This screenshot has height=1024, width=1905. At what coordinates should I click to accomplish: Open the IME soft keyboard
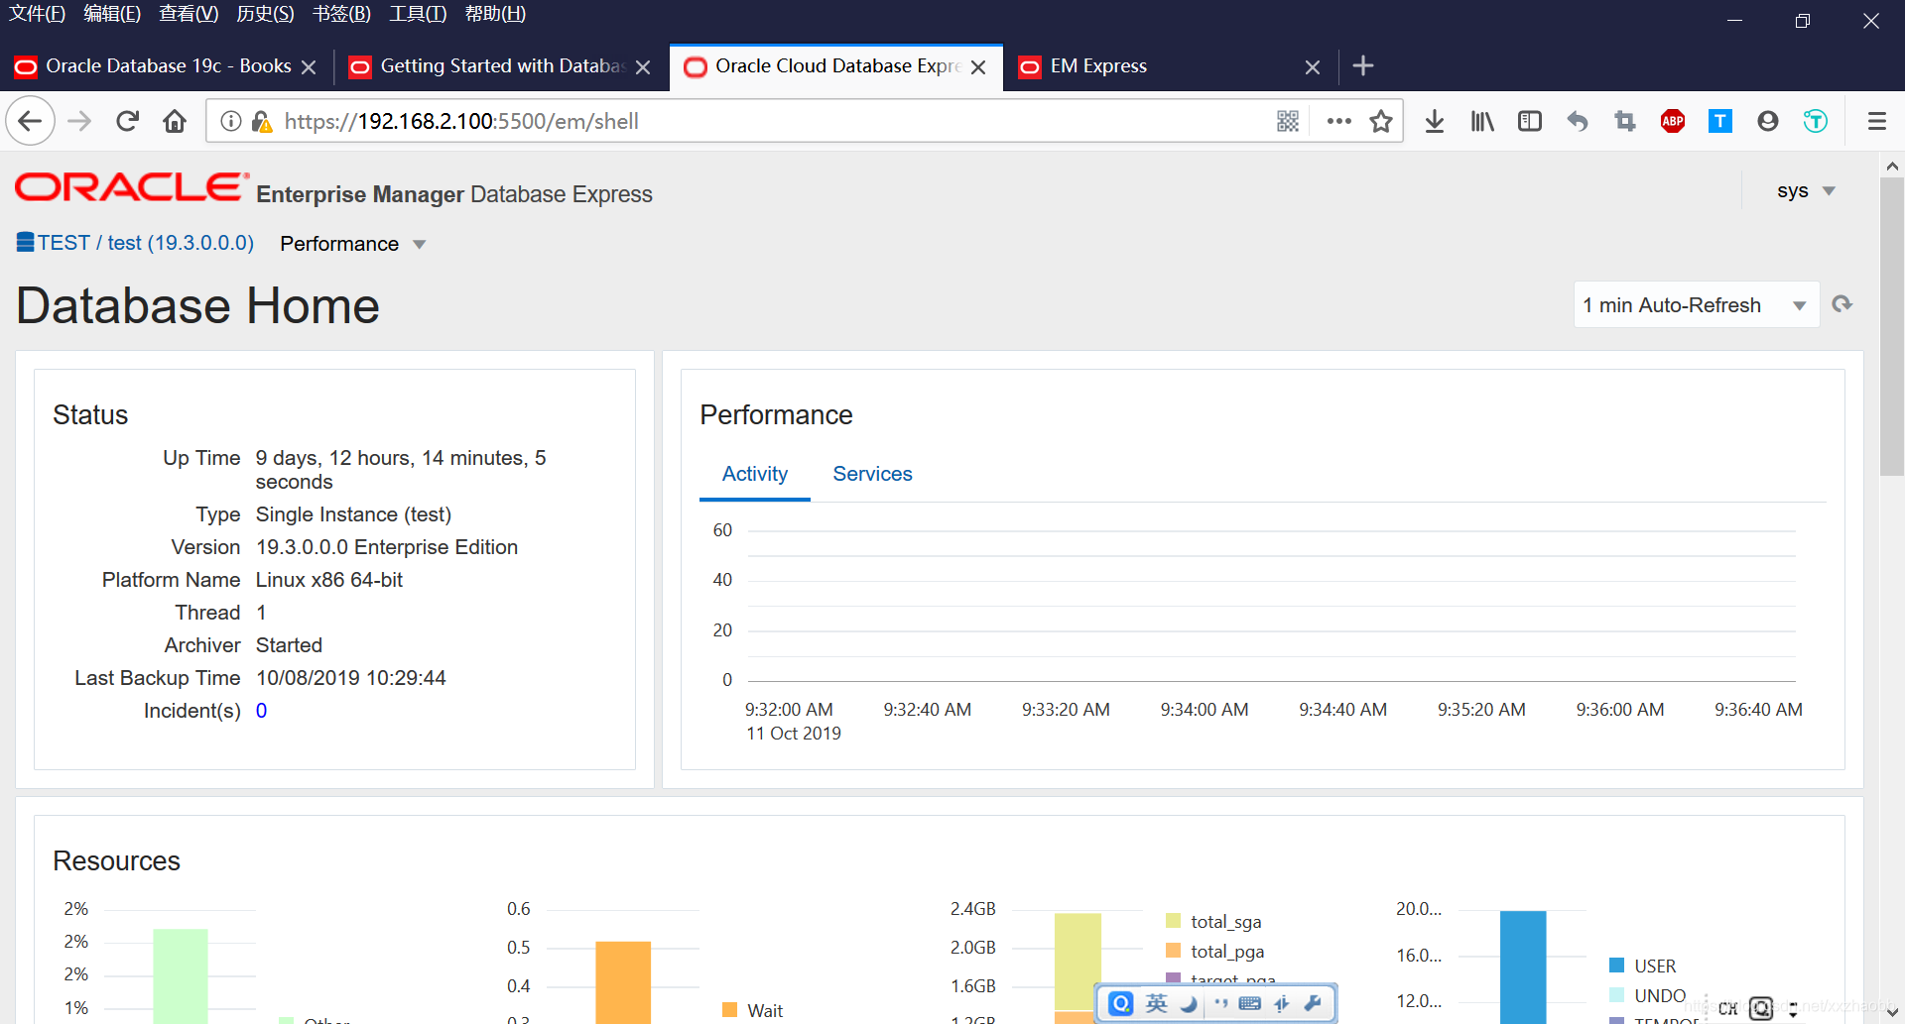click(x=1250, y=1004)
